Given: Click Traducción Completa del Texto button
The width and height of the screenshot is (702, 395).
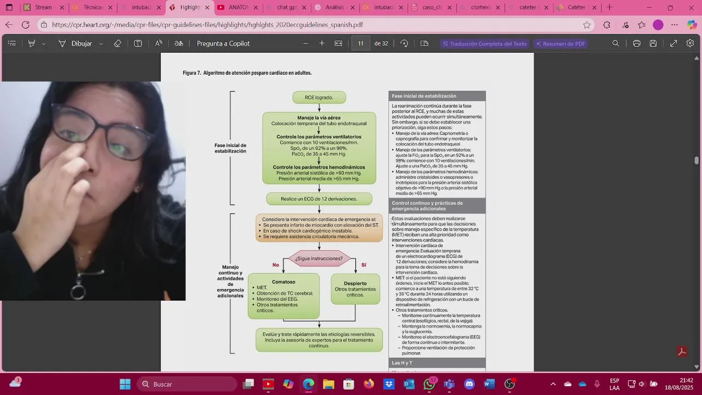Looking at the screenshot, I should [x=484, y=43].
